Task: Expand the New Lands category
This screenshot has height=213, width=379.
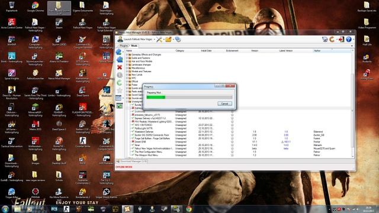Action: pos(127,75)
